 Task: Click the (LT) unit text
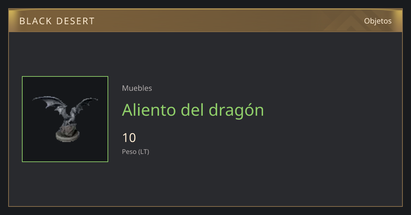[x=144, y=152]
